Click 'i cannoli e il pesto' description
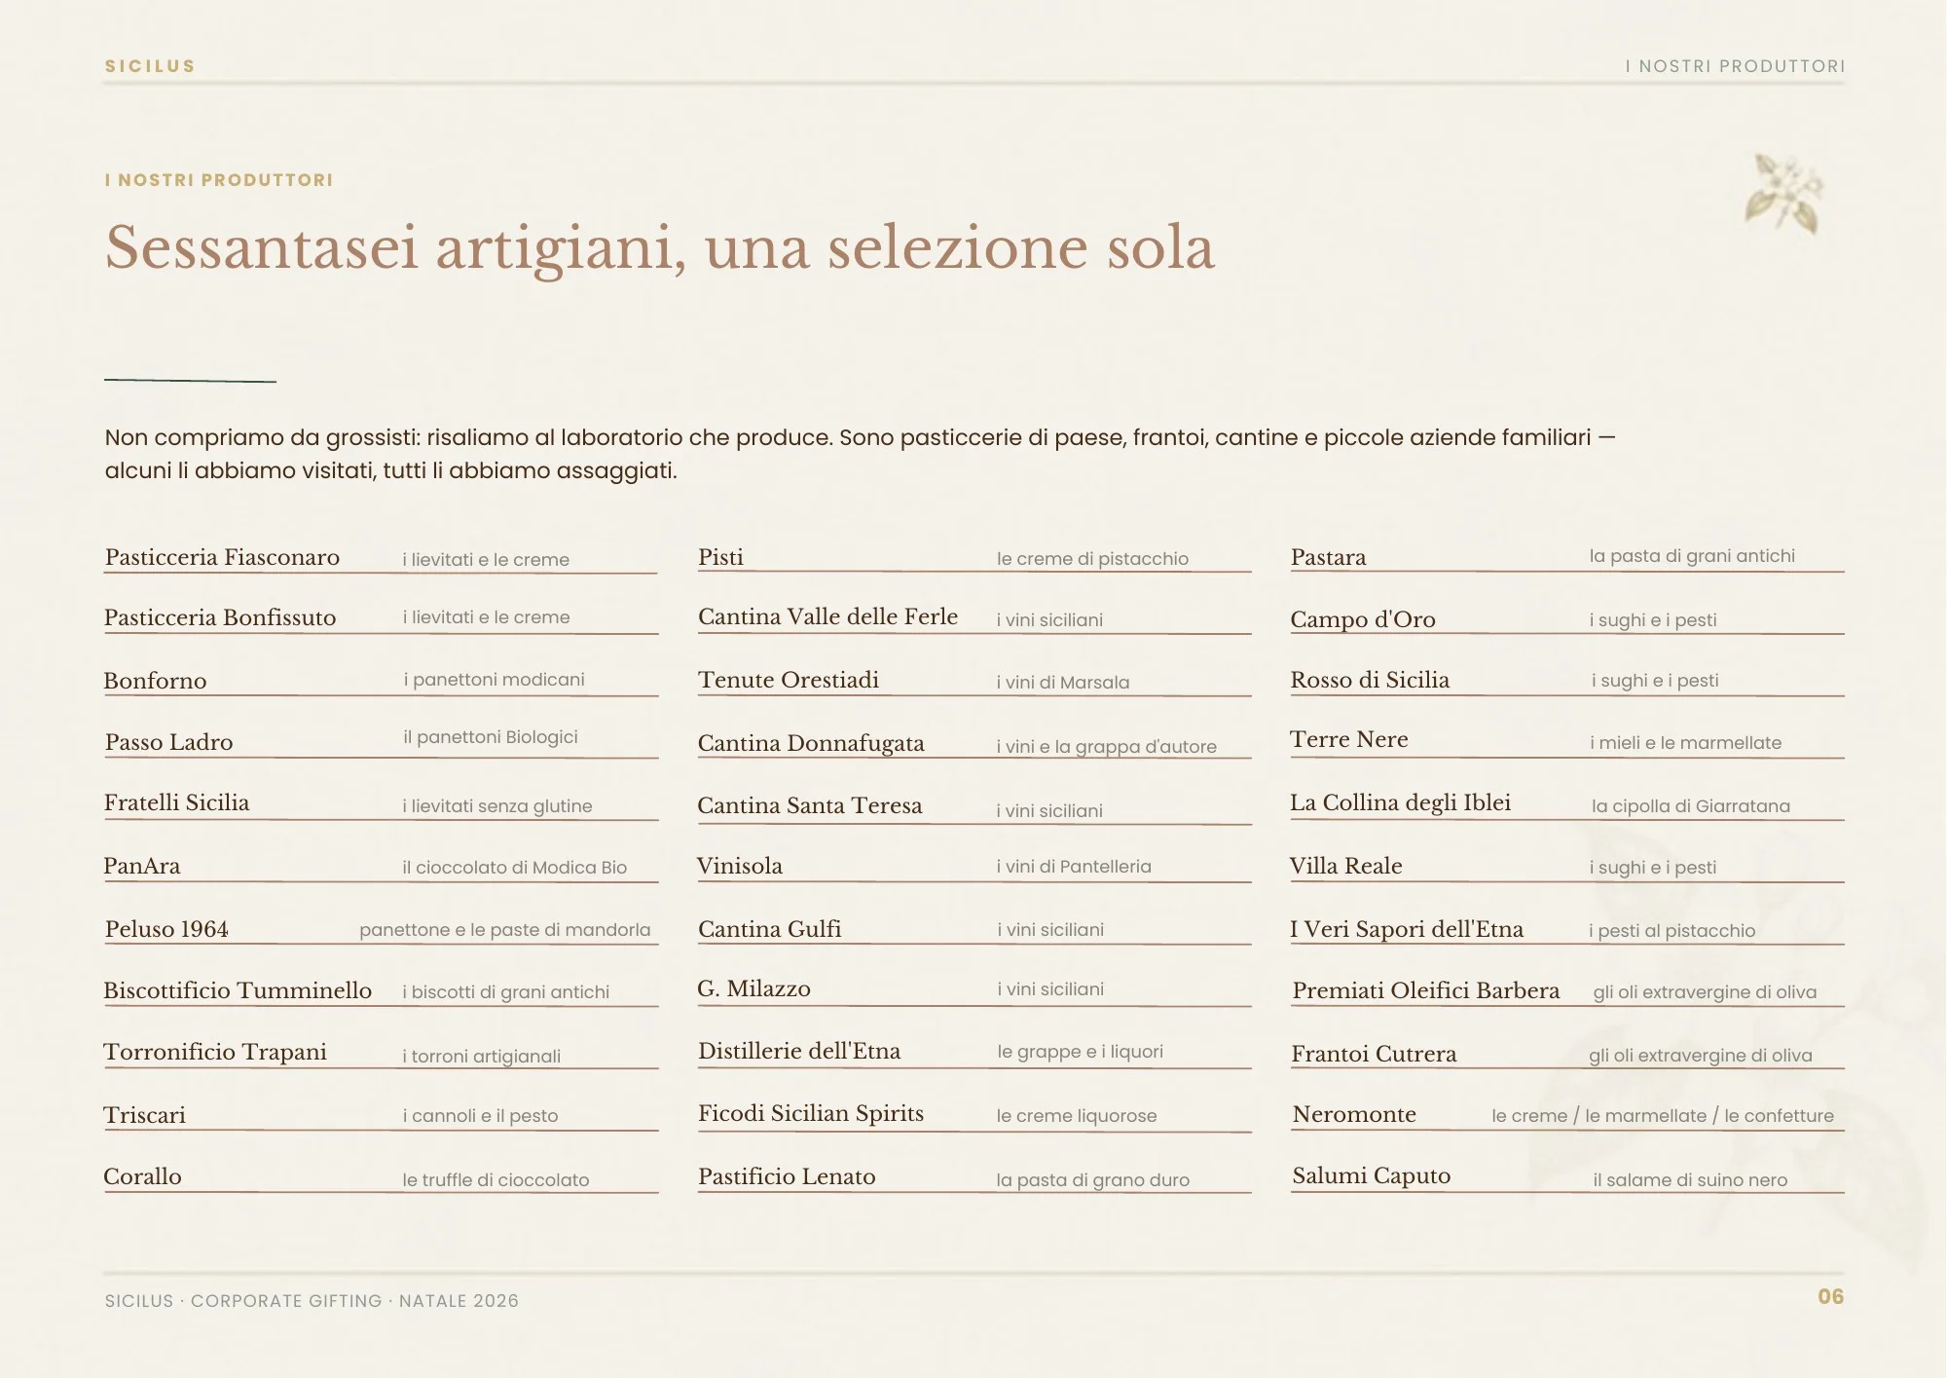The image size is (1947, 1378). 481,1116
